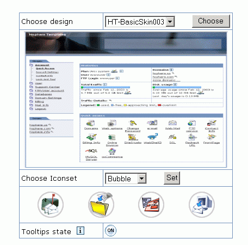The width and height of the screenshot is (248, 245).
Task: Click the HT-BasicSkin003 combo box
Action: (140, 22)
